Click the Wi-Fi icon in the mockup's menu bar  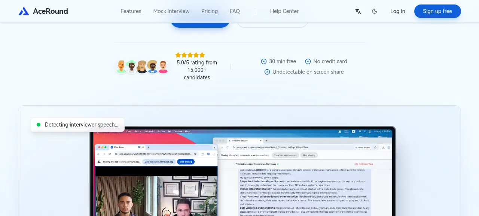(360, 131)
